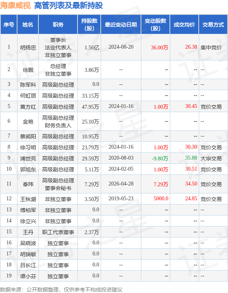This screenshot has width=228, height=293.
Task: Click the 3.86万 shareholding value
Action: pyautogui.click(x=92, y=70)
